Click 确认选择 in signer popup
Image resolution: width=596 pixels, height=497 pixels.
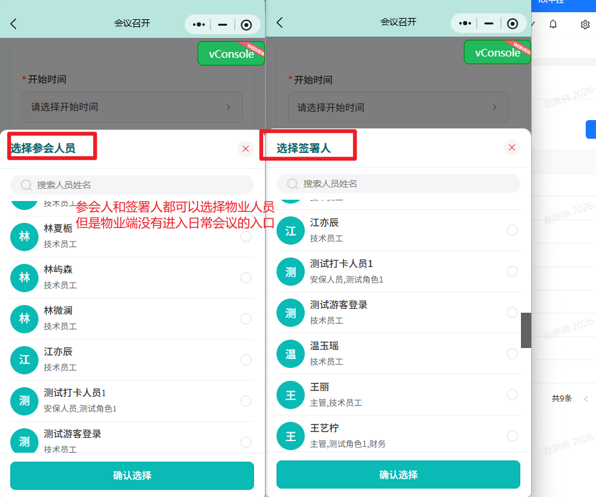click(398, 475)
